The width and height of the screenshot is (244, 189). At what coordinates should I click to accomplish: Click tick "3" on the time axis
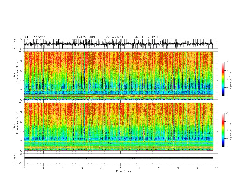pos(82,168)
